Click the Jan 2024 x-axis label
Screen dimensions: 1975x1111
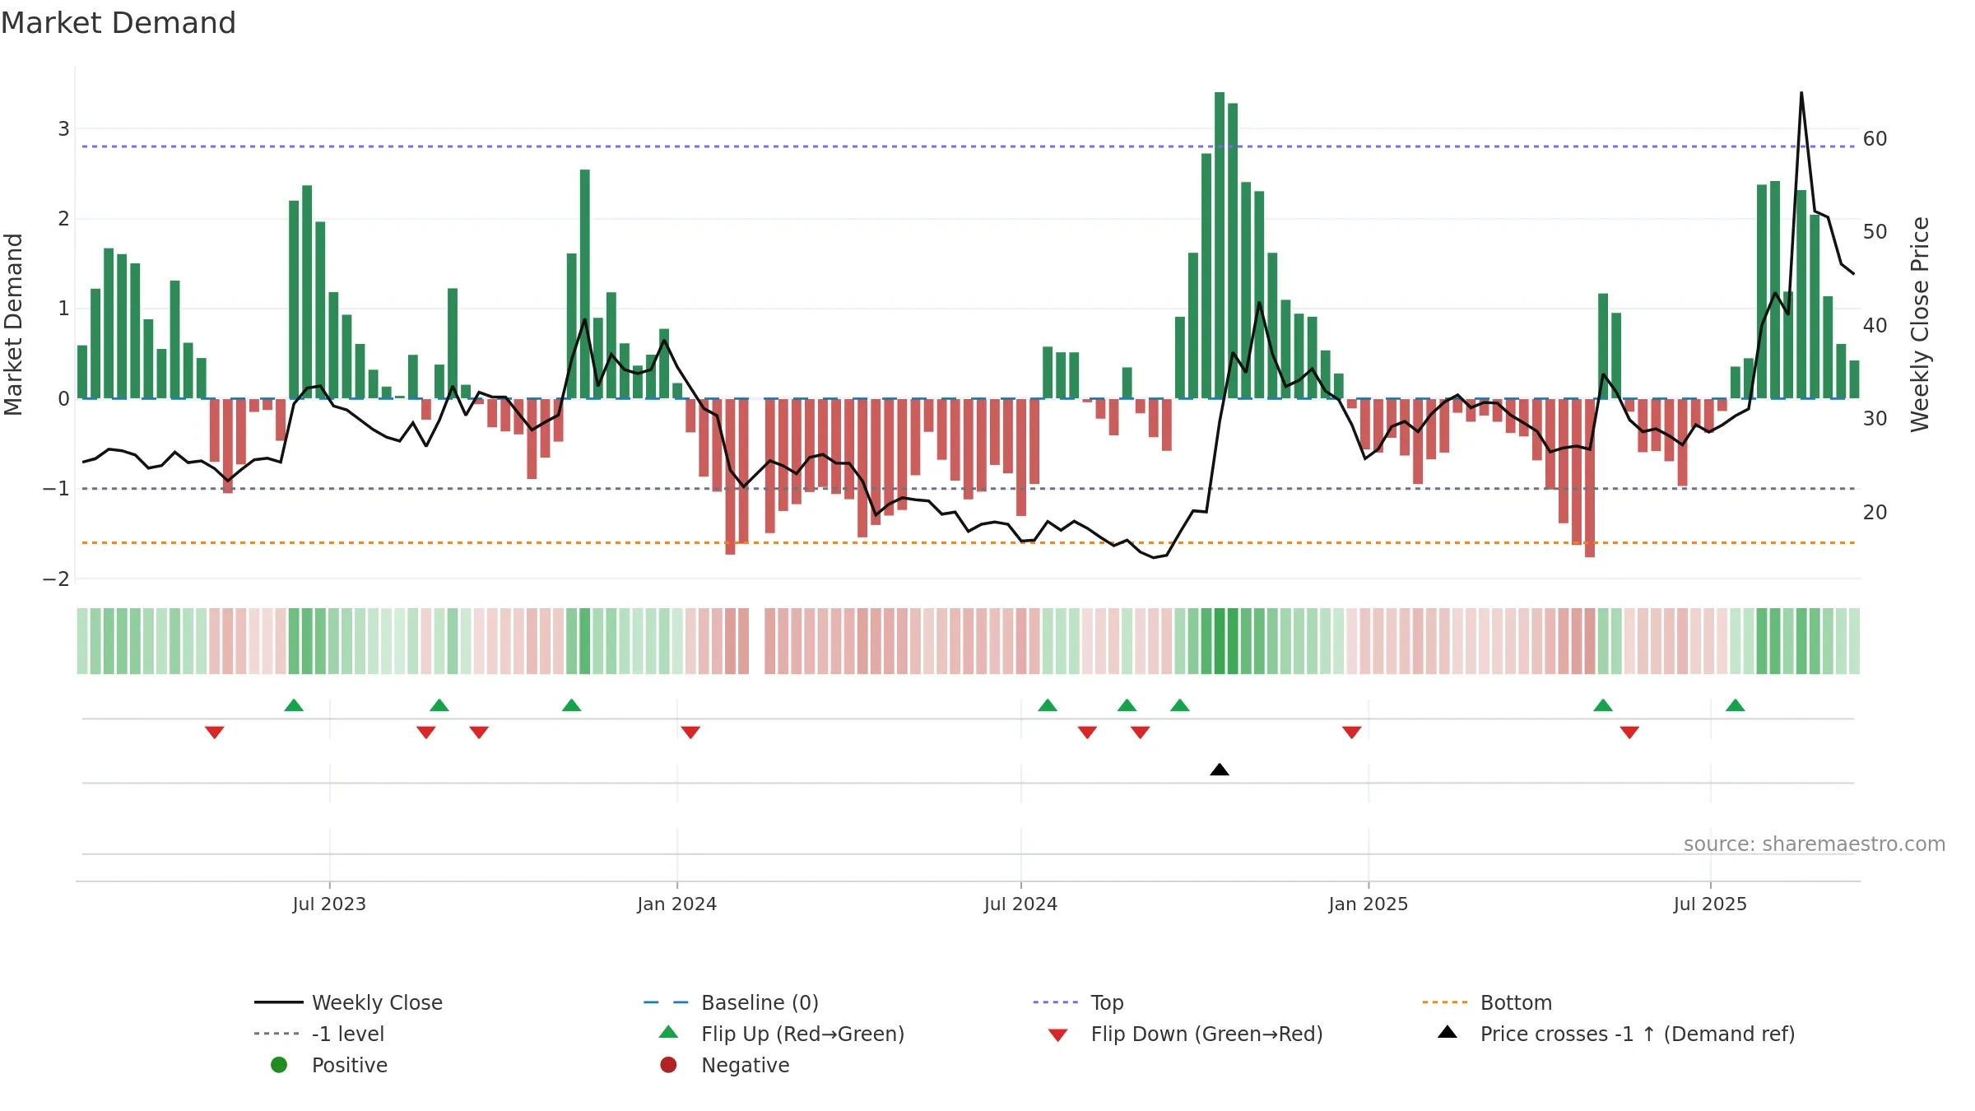[x=677, y=904]
